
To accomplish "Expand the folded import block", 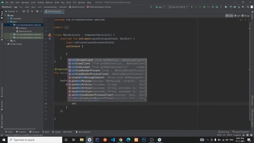I will [x=67, y=27].
